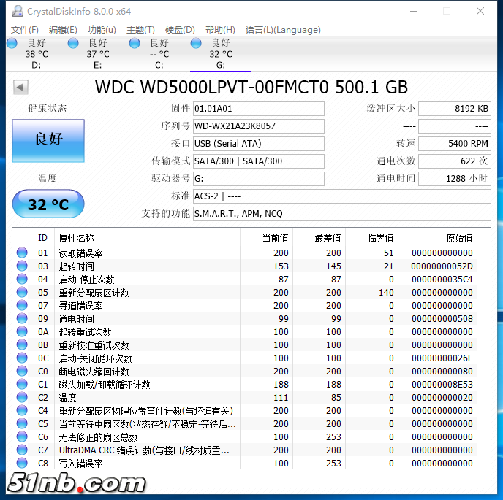Click the 良好 health status button
The width and height of the screenshot is (503, 500).
48,140
